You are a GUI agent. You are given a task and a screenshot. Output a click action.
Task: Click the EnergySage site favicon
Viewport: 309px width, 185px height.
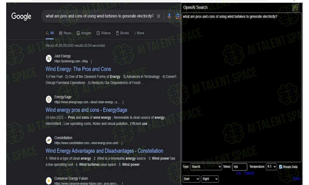click(x=49, y=99)
